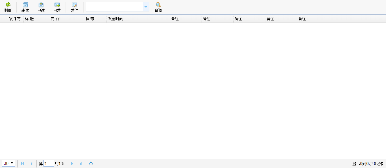Go to previous page in pager
This screenshot has width=386, height=168.
pyautogui.click(x=31, y=163)
